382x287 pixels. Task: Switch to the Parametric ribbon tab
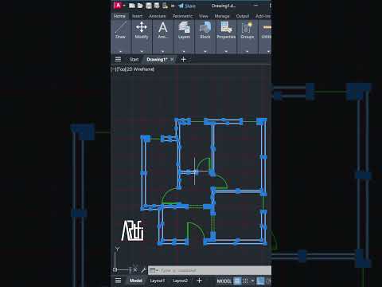[x=182, y=16]
